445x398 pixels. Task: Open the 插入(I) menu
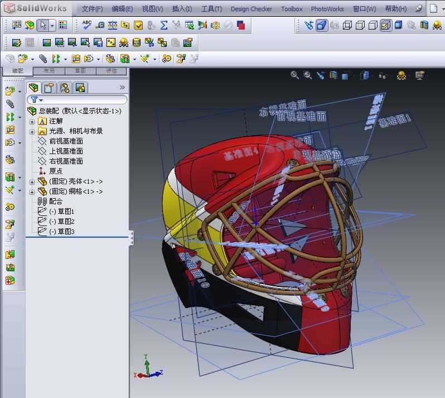(182, 9)
